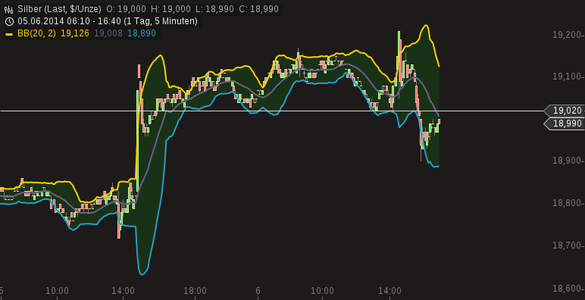Click the 19,200 price axis label

(567, 35)
